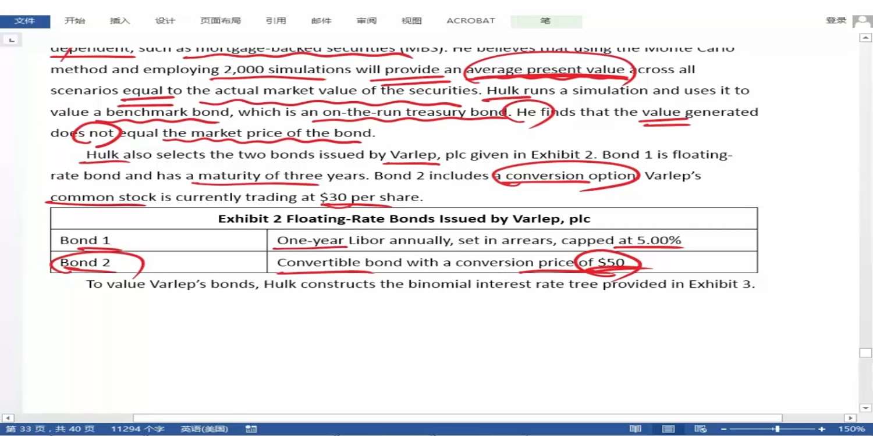Click the user account avatar icon

point(861,21)
